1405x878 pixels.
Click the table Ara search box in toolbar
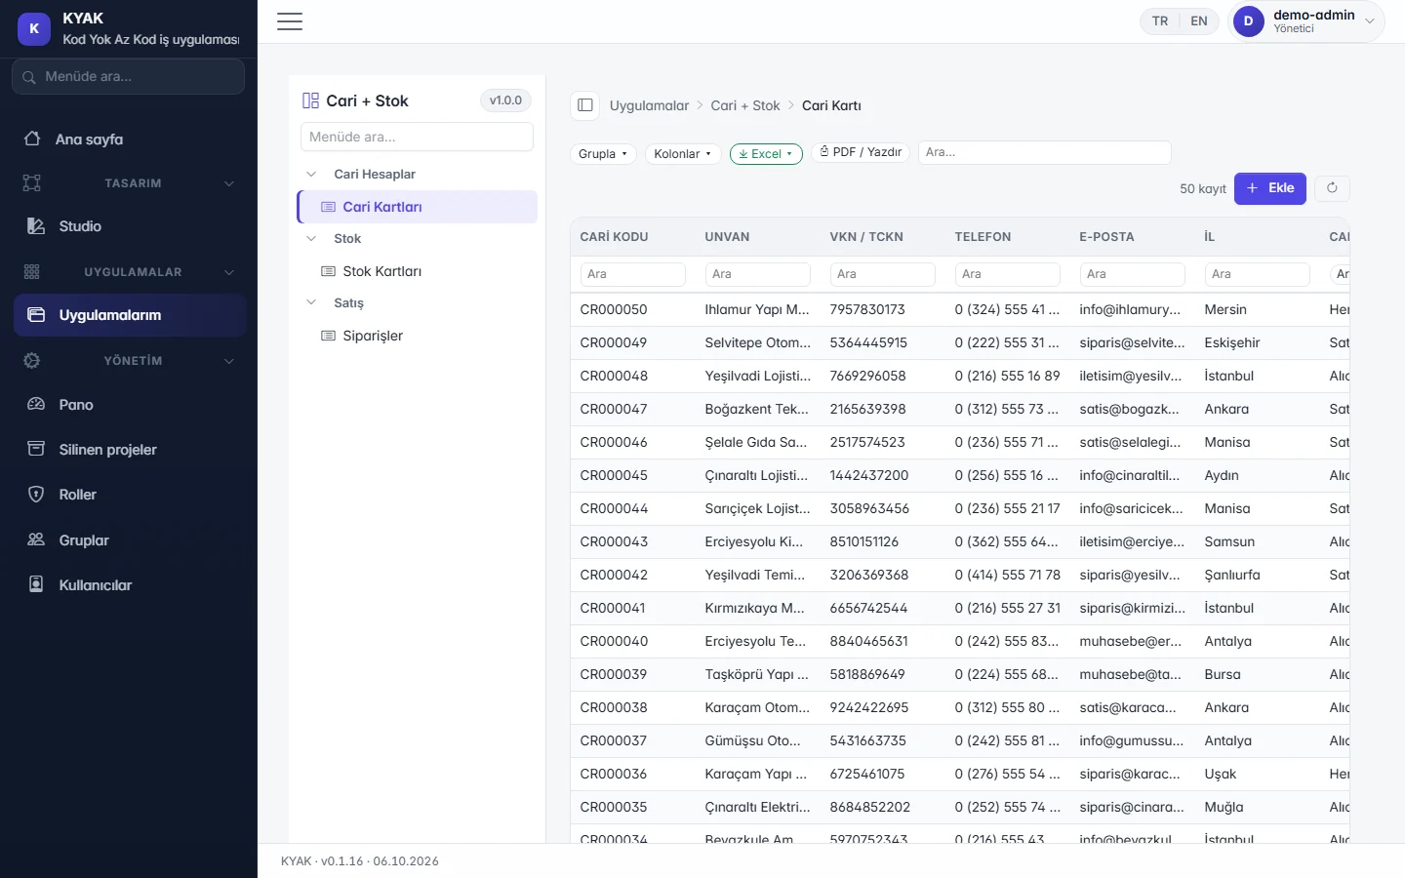pos(1044,152)
